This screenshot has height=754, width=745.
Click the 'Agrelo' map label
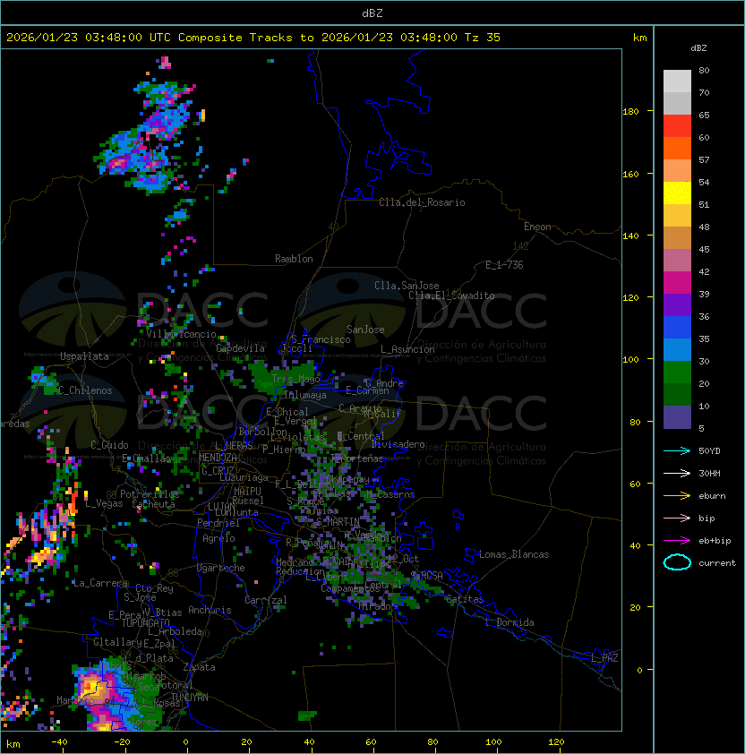[x=218, y=538]
